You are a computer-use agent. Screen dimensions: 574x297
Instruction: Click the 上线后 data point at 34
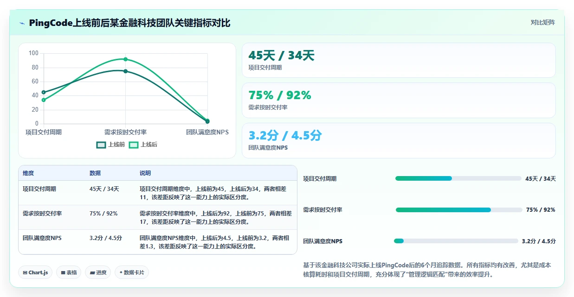coord(44,100)
